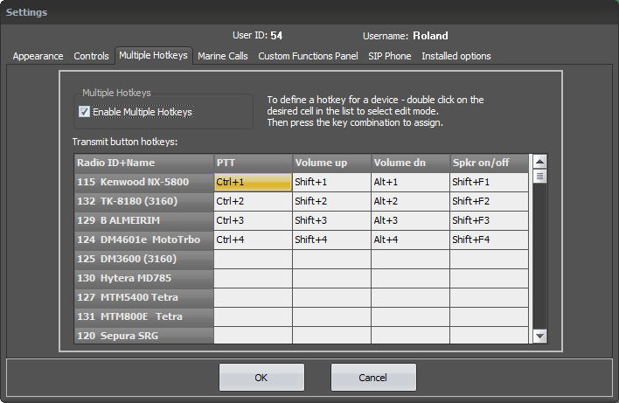
Task: Click the 120 Sepura SRG row header
Action: (x=144, y=336)
